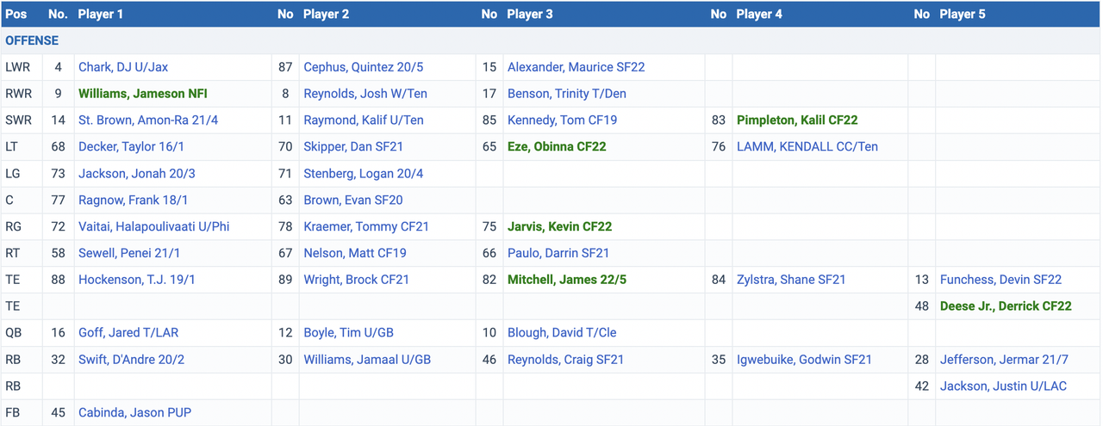The height and width of the screenshot is (426, 1103).
Task: Click the Player 1 column header
Action: tap(100, 15)
